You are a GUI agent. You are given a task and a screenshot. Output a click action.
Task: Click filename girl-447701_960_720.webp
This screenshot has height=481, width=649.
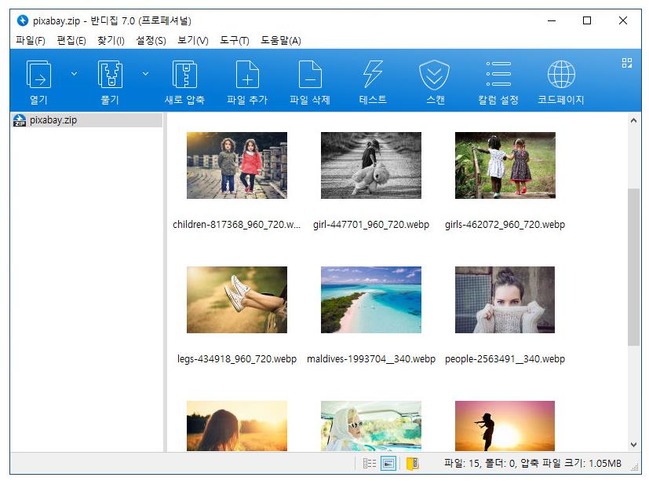371,225
